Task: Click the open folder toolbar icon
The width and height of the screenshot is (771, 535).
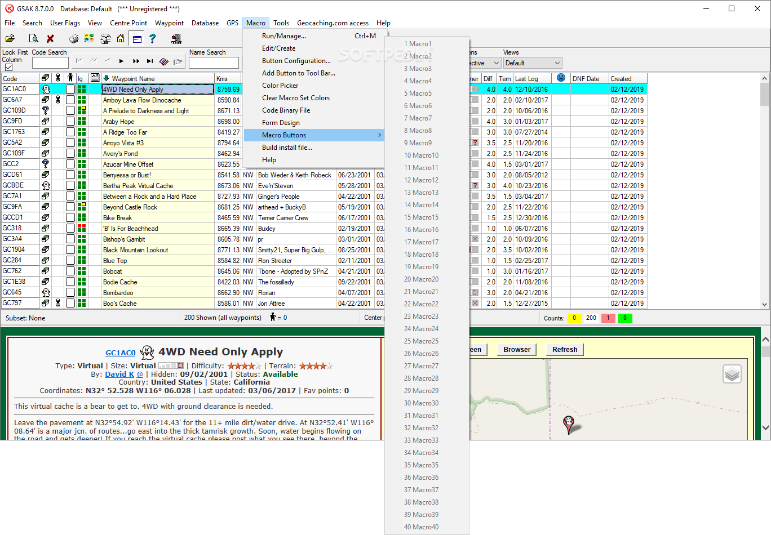Action: click(x=10, y=38)
